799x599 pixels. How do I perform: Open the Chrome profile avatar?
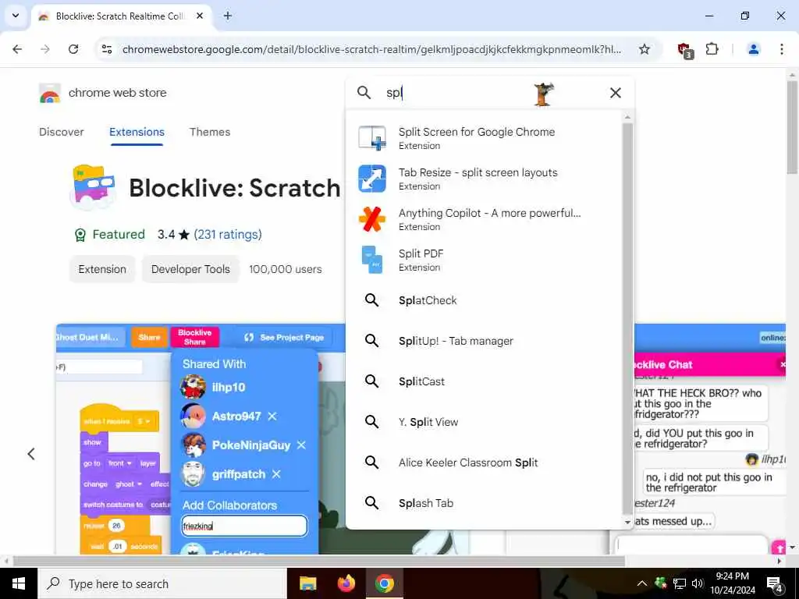pyautogui.click(x=753, y=49)
